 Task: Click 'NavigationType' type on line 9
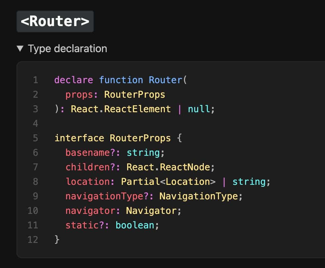coord(199,196)
